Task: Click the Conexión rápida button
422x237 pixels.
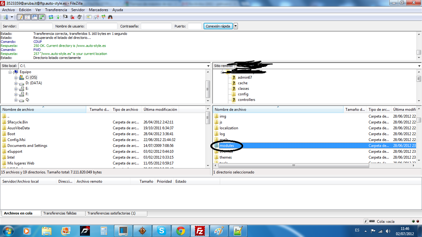Action: pyautogui.click(x=218, y=26)
